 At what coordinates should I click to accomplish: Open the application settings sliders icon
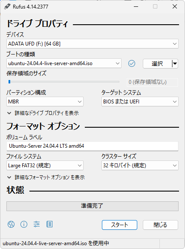[x=37, y=224]
